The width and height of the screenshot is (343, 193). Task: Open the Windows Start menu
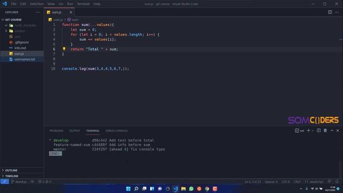point(129,189)
